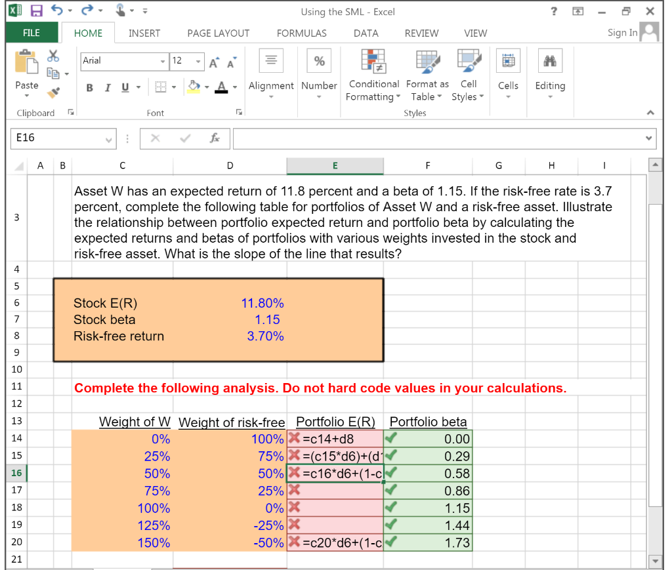Toggle italic formatting

point(106,87)
